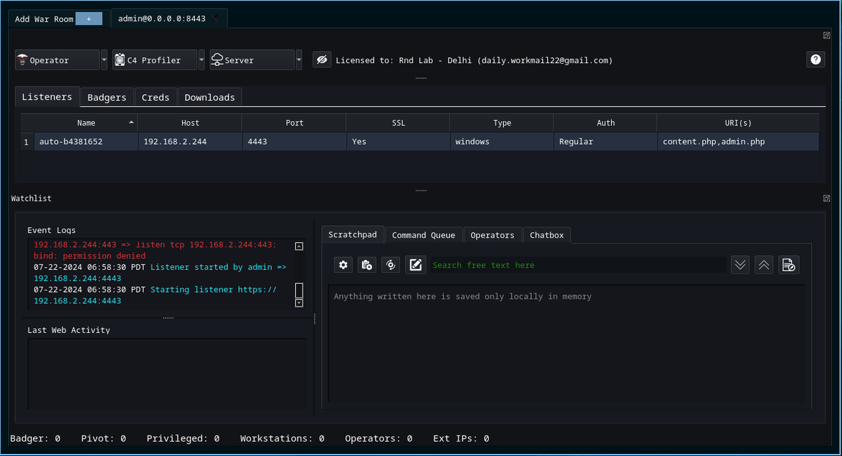Click the Badger: 0 status entry
Screen dimensions: 842x456
36,438
